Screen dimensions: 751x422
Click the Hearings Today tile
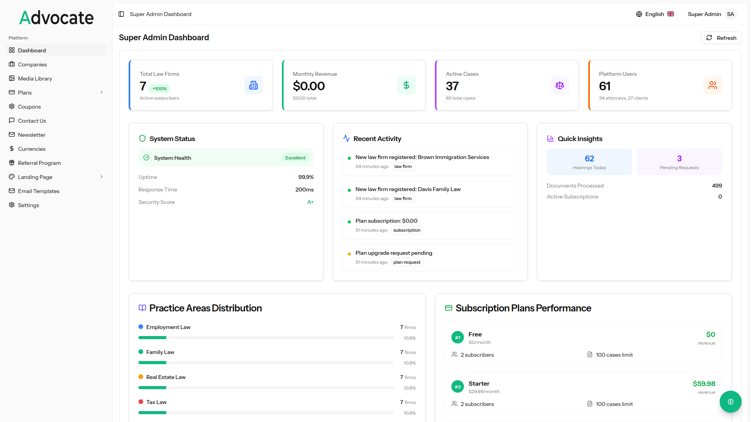[x=589, y=162]
